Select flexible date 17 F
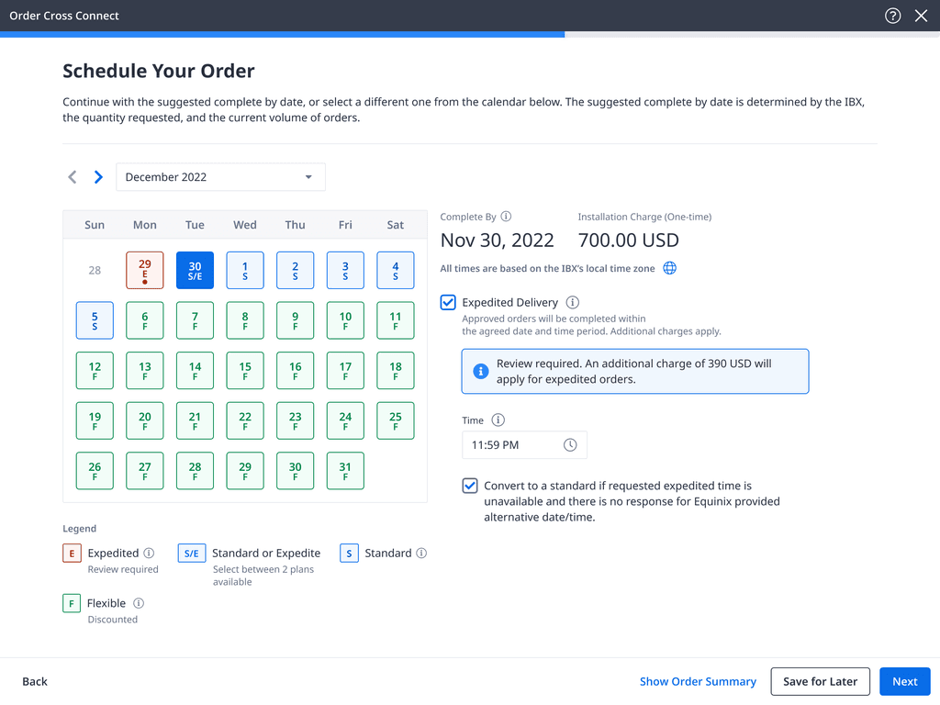 [x=345, y=371]
